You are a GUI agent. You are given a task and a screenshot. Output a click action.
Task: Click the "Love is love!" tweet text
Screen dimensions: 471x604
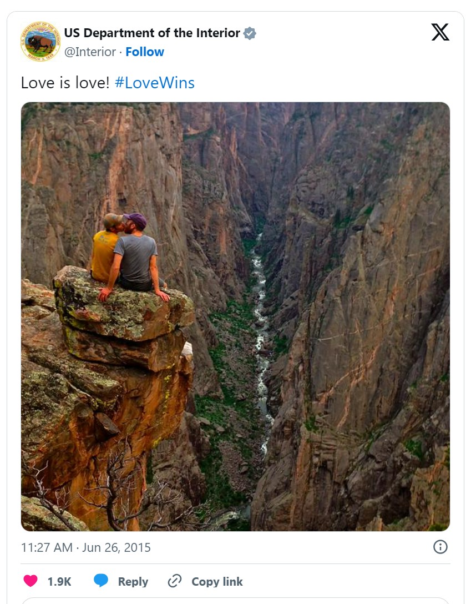click(x=65, y=83)
